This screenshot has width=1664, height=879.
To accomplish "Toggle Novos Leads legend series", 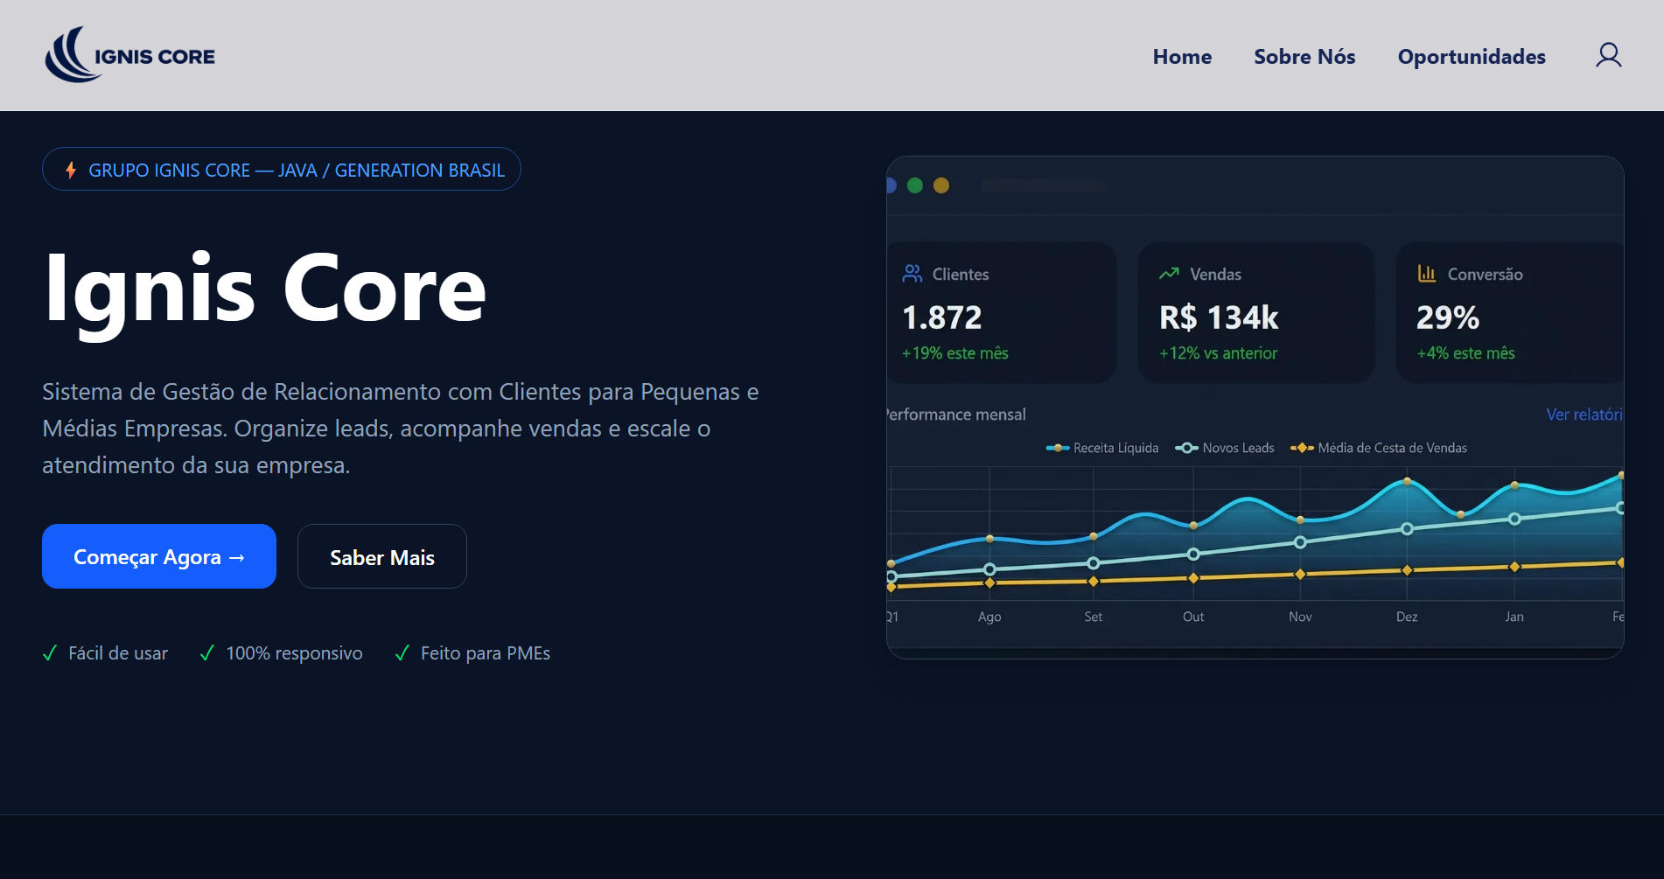I will pyautogui.click(x=1225, y=448).
